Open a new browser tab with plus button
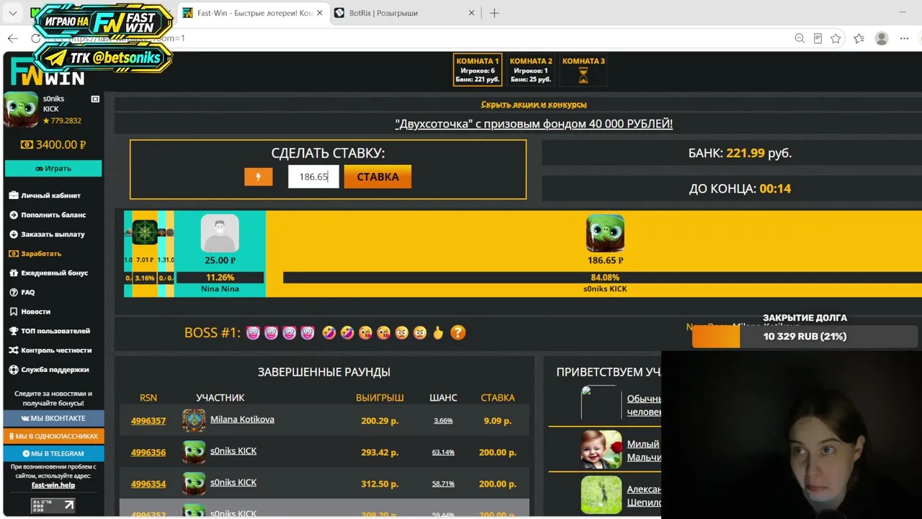This screenshot has height=519, width=922. 494,13
